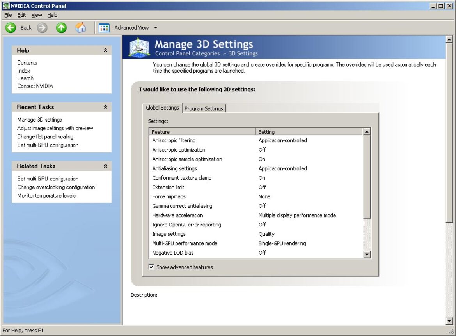Click the Feature column header
Screen dimensions: 456x336
[x=202, y=132]
